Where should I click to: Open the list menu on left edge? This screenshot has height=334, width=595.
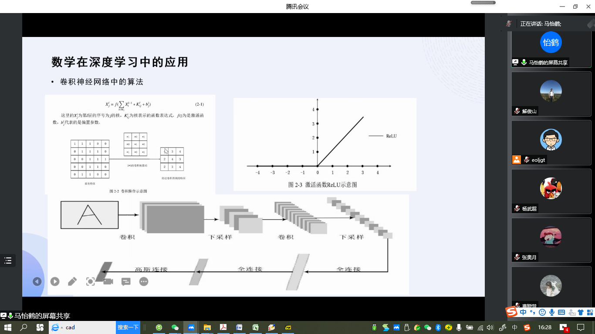[8, 261]
